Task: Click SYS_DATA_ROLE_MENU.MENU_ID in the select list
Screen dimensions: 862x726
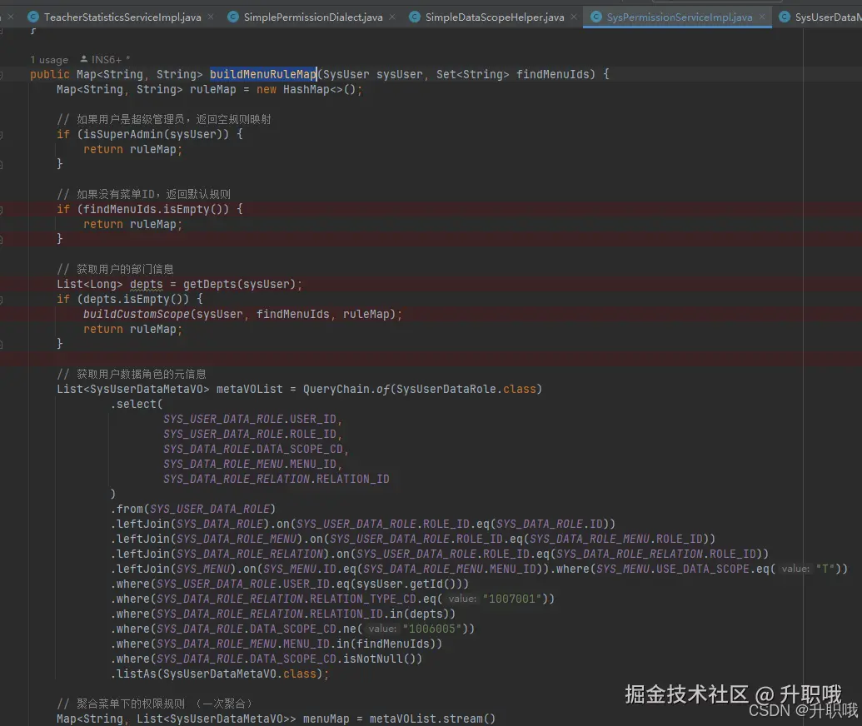Action: 250,464
